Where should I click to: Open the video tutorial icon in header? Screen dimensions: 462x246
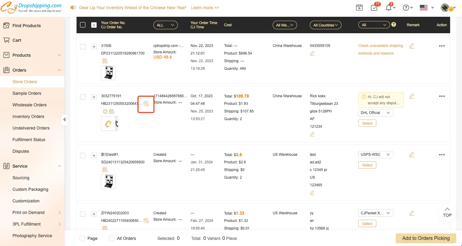click(360, 8)
